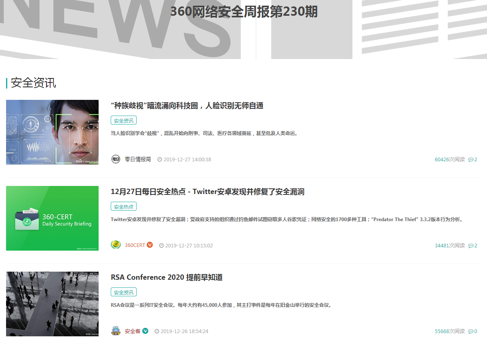The width and height of the screenshot is (487, 344).
Task: Open author name 360CERT
Action: pyautogui.click(x=135, y=245)
